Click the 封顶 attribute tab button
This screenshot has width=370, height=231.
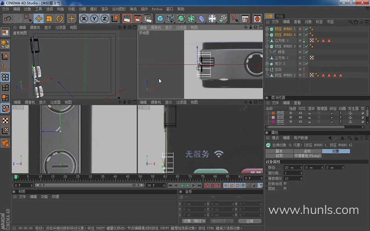click(279, 156)
